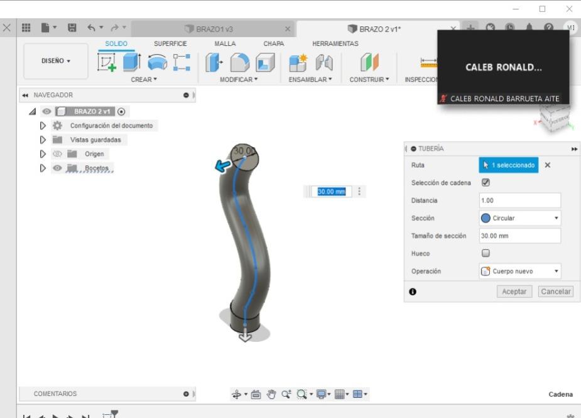The image size is (581, 418).
Task: Open Display Settings monitor icon
Action: click(x=321, y=394)
